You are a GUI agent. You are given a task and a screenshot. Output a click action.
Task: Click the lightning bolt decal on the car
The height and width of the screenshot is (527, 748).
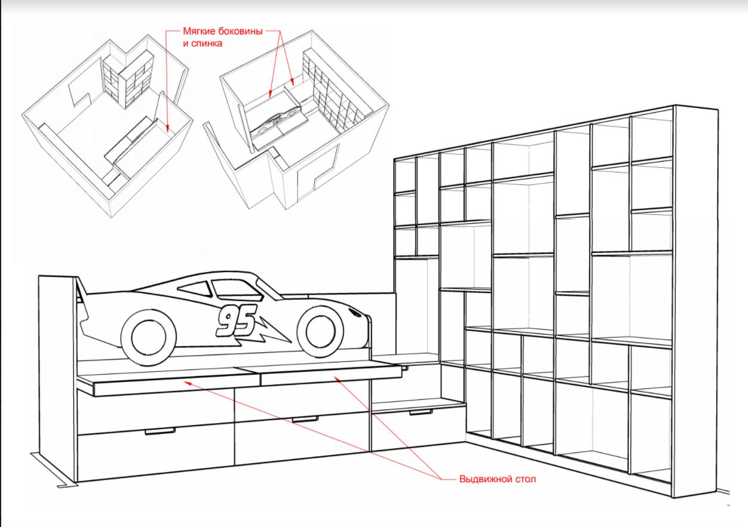(263, 332)
